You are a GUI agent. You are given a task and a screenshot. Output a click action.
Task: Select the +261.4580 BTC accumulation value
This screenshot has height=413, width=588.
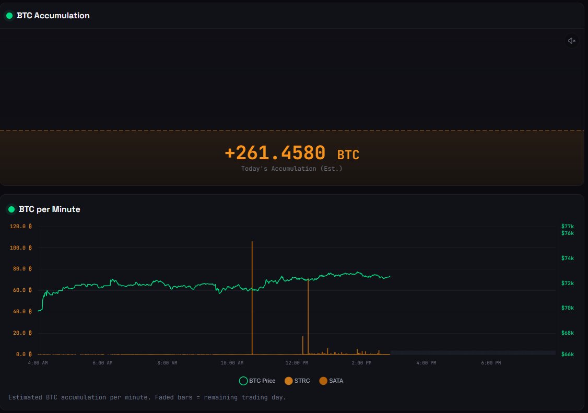tap(292, 153)
